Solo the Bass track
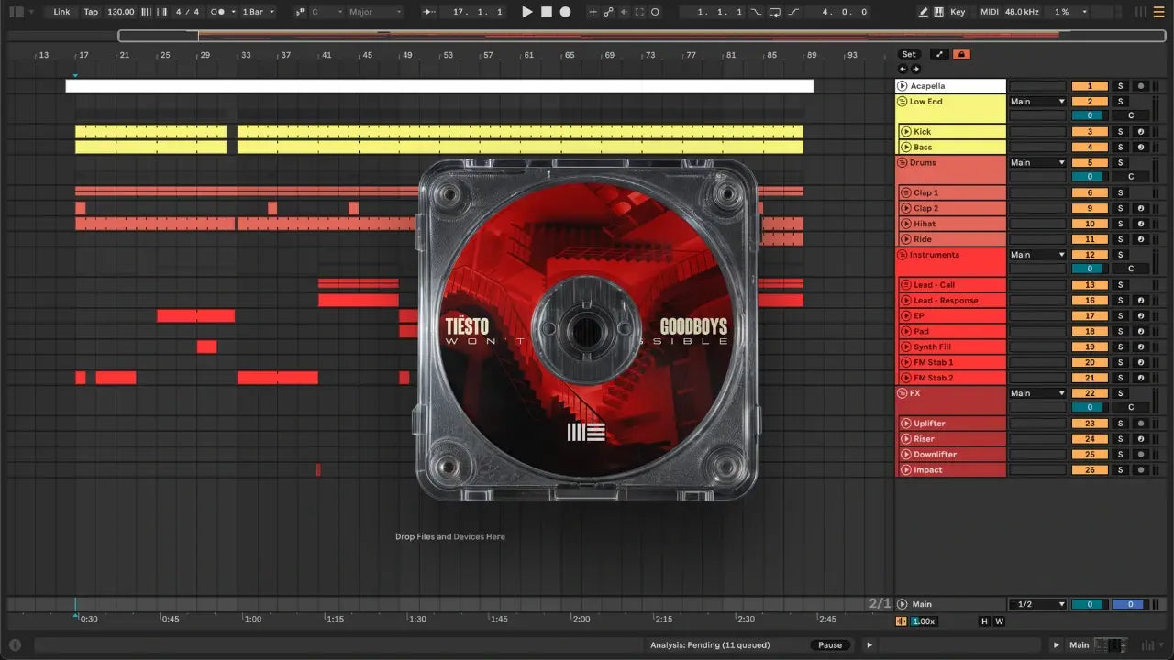Screen dimensions: 1174x660 [1120, 148]
